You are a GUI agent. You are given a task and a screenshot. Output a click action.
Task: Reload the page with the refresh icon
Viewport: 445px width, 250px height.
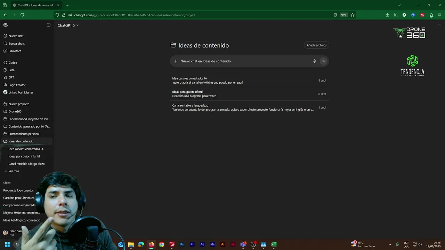tap(22, 15)
